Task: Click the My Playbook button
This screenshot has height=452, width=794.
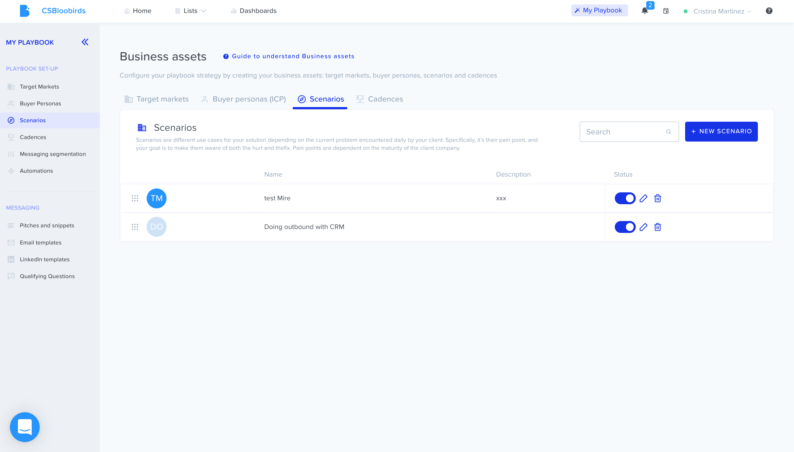Action: click(599, 10)
